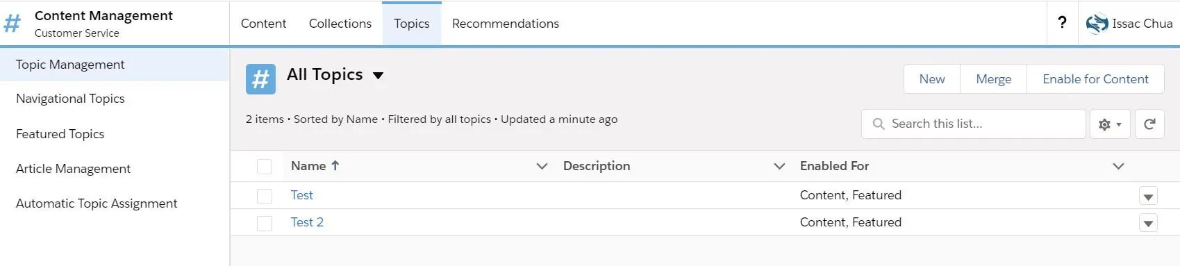Image resolution: width=1180 pixels, height=266 pixels.
Task: Select the checkbox for Test row
Action: pos(264,196)
